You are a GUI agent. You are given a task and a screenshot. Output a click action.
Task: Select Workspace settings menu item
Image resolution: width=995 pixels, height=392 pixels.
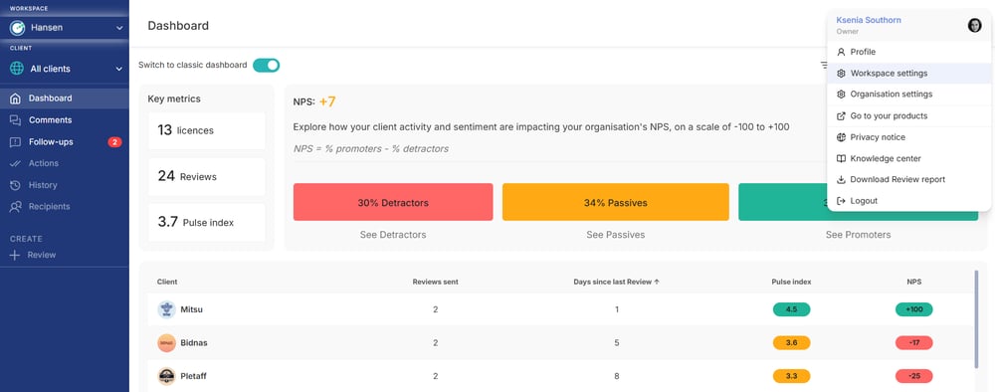point(908,74)
